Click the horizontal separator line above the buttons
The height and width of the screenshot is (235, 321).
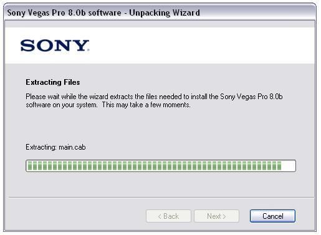(161, 197)
